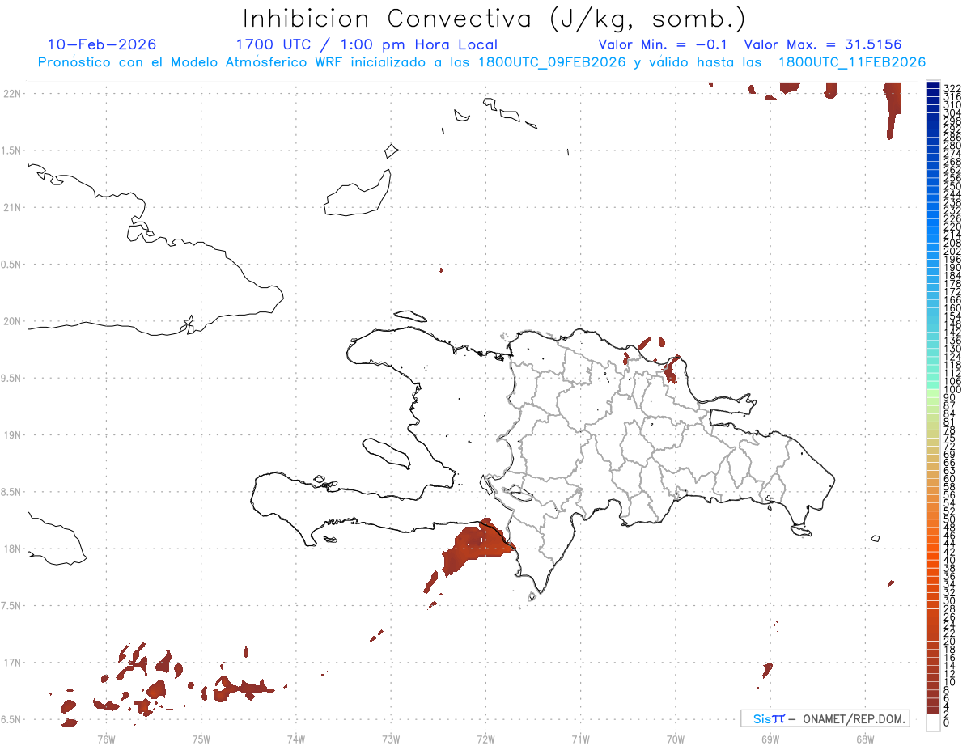This screenshot has height=750, width=971.
Task: Click the '75W' longitude label
Action: point(201,739)
